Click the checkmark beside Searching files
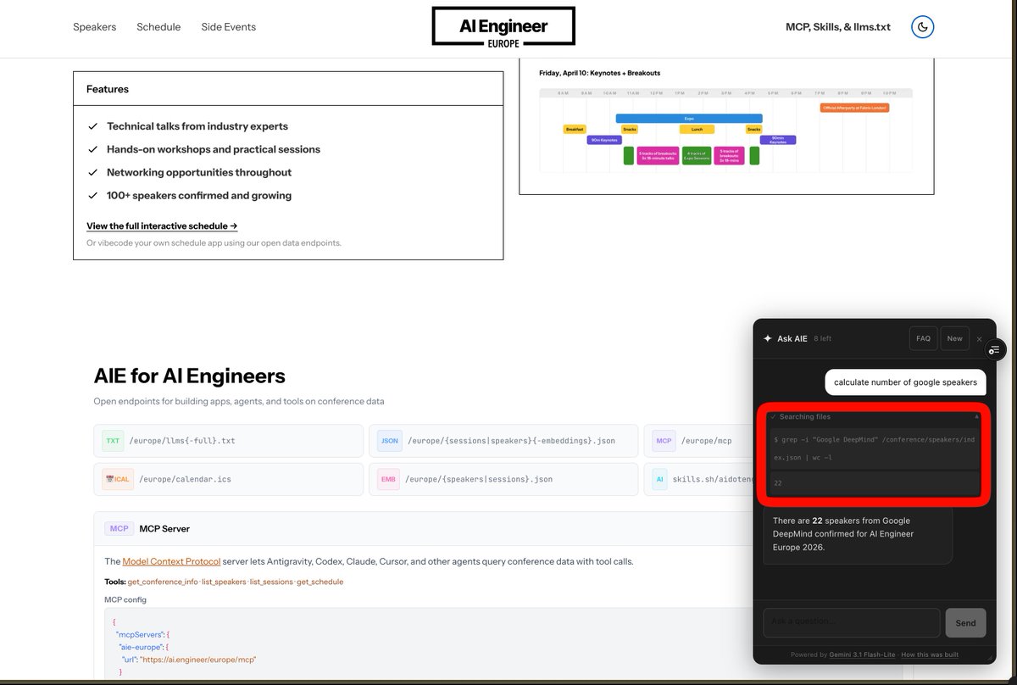Screen dimensions: 1017x685 coord(773,417)
